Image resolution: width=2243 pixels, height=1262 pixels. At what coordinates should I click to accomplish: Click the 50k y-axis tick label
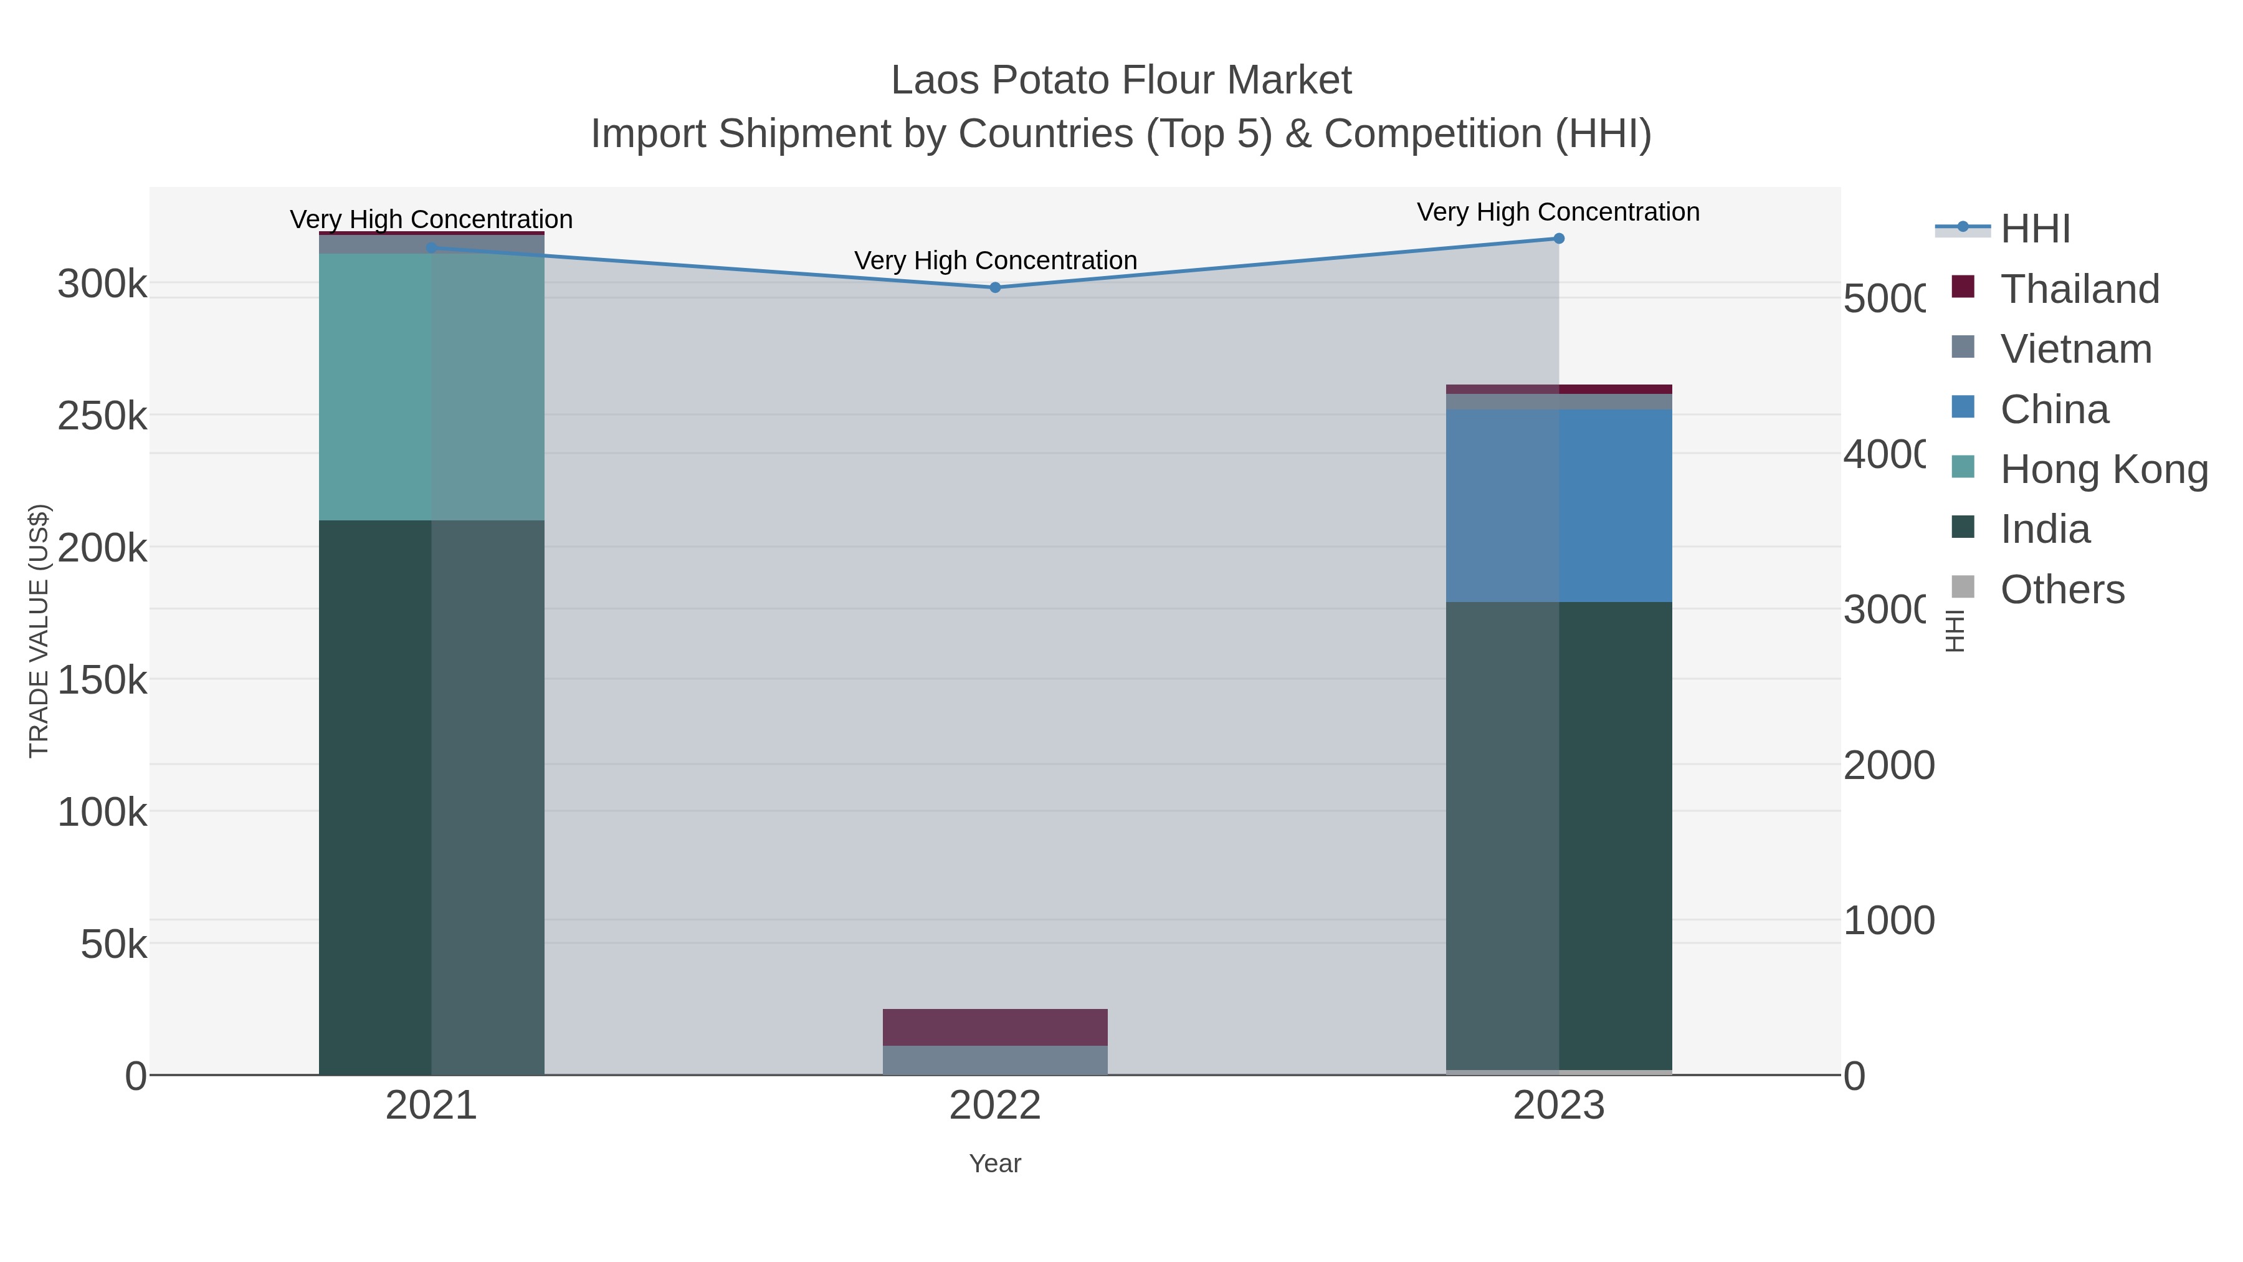pos(113,944)
